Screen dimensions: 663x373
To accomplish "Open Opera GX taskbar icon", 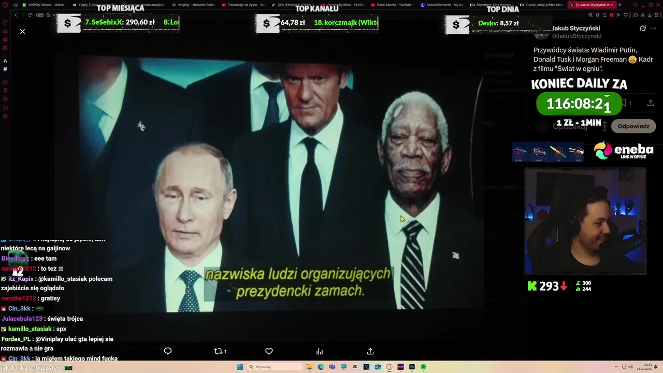I will pos(389,367).
